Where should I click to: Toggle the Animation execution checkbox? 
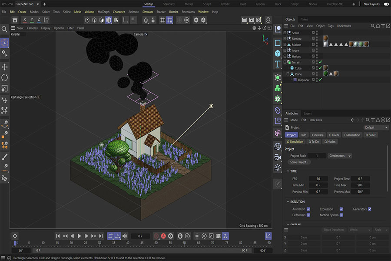(x=308, y=209)
